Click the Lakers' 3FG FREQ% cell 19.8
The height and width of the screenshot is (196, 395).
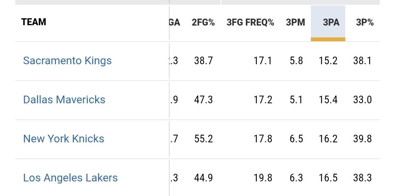(x=263, y=178)
